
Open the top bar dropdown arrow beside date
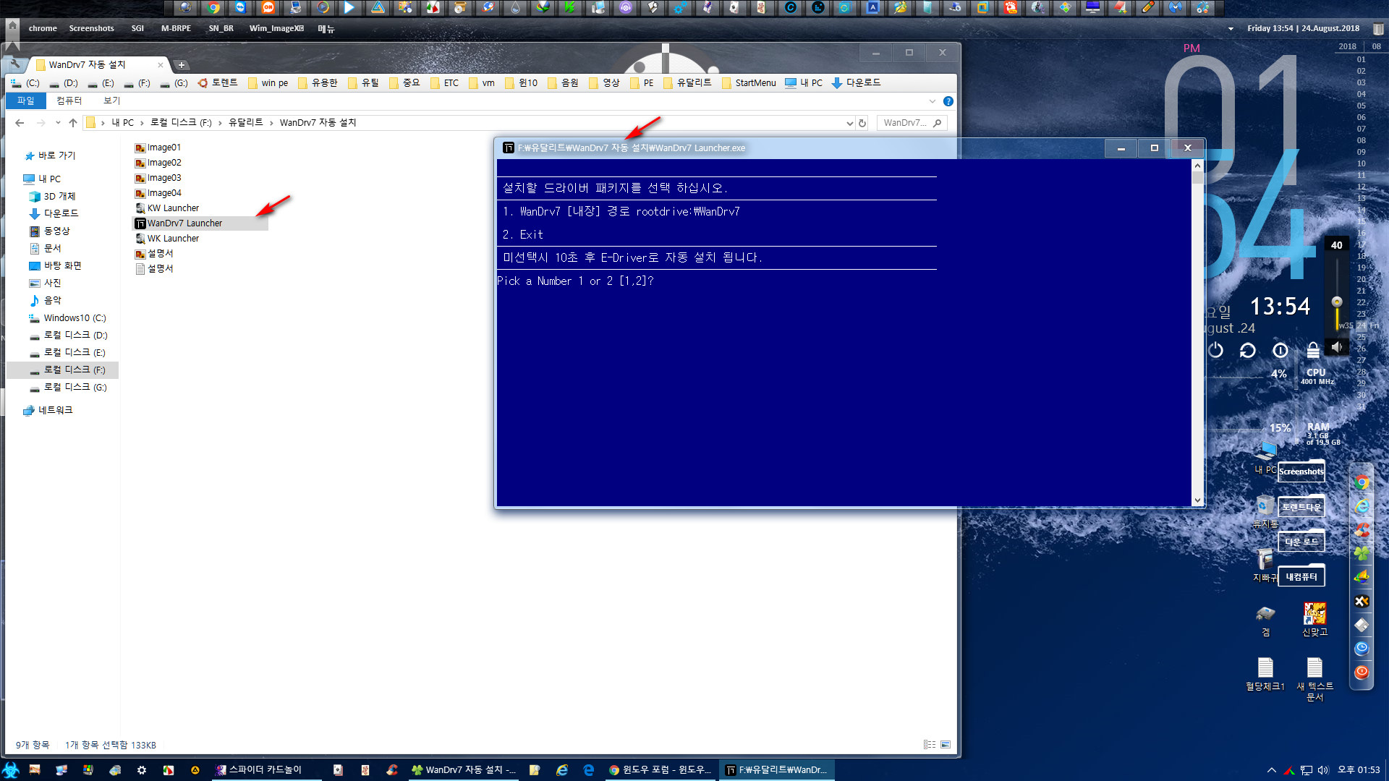[1231, 29]
